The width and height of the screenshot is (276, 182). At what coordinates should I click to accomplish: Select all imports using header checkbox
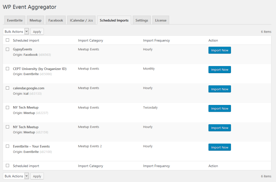[x=7, y=40]
